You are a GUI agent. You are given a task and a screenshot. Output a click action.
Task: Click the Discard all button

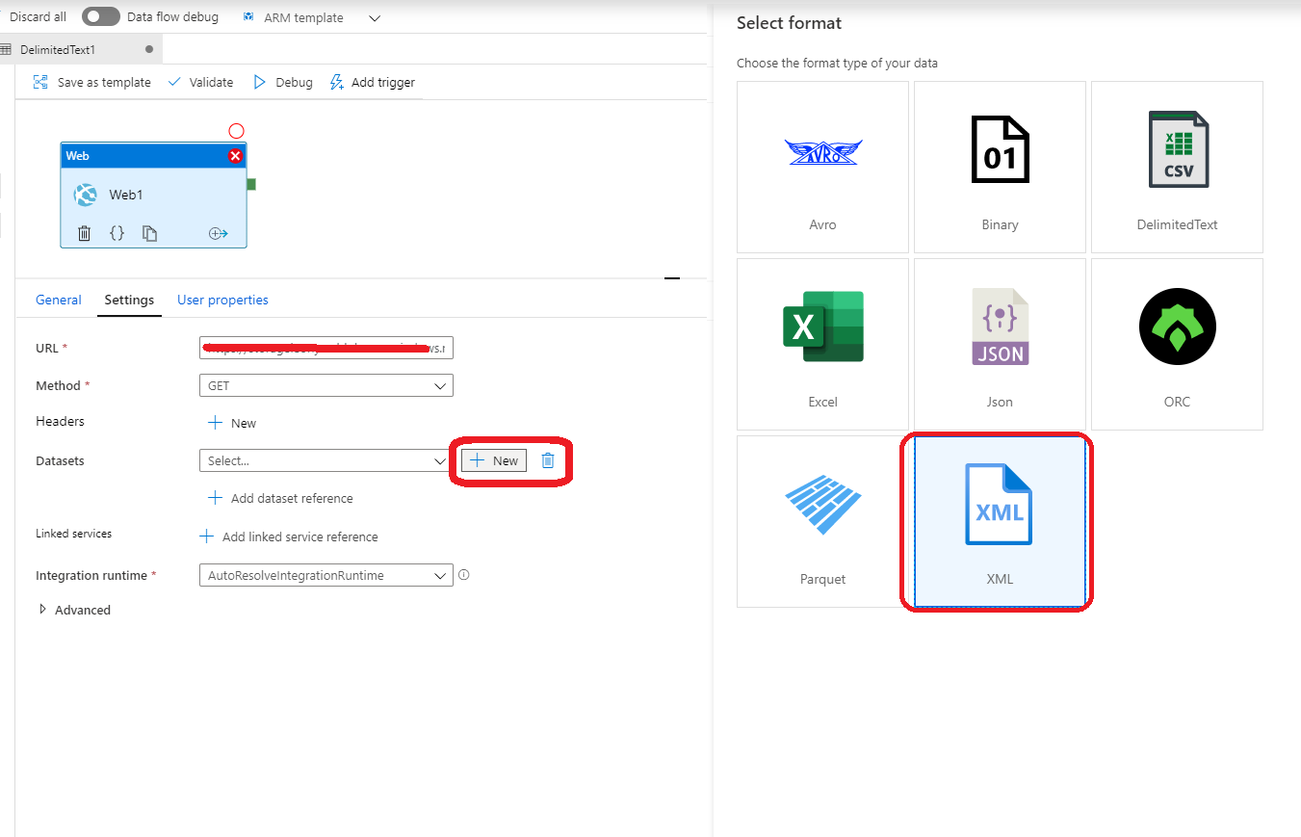[x=37, y=16]
